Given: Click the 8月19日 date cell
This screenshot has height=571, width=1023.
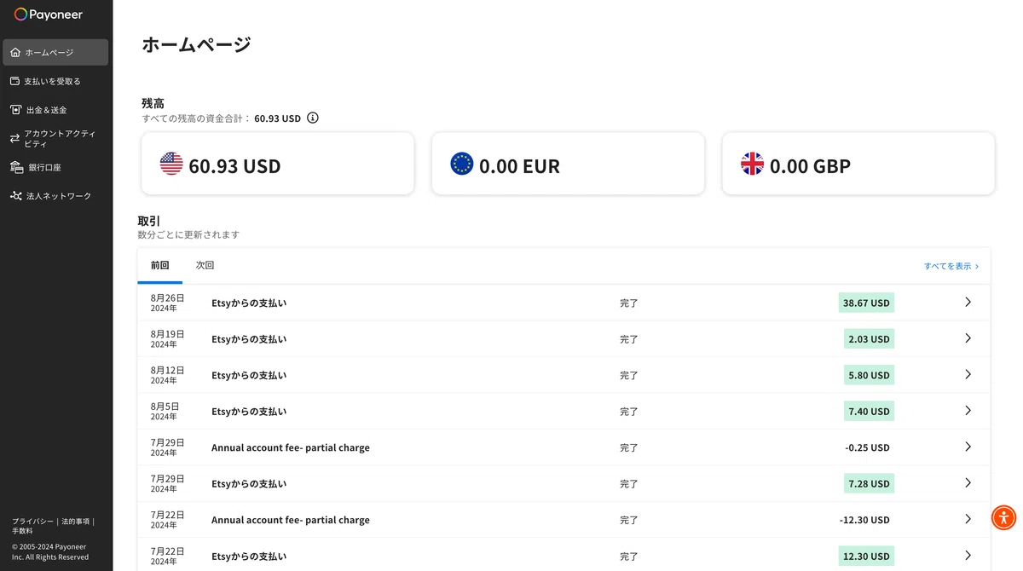Looking at the screenshot, I should click(x=167, y=339).
